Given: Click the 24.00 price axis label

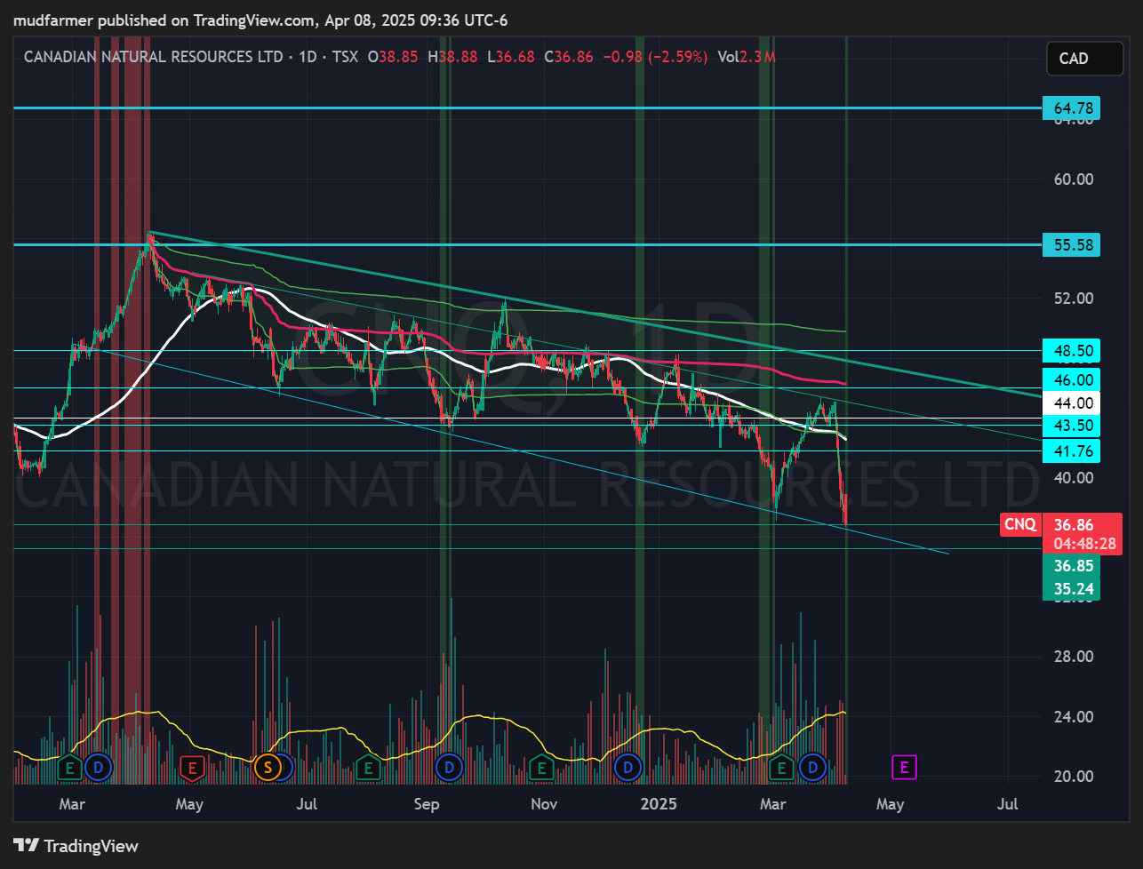Looking at the screenshot, I should (1073, 716).
